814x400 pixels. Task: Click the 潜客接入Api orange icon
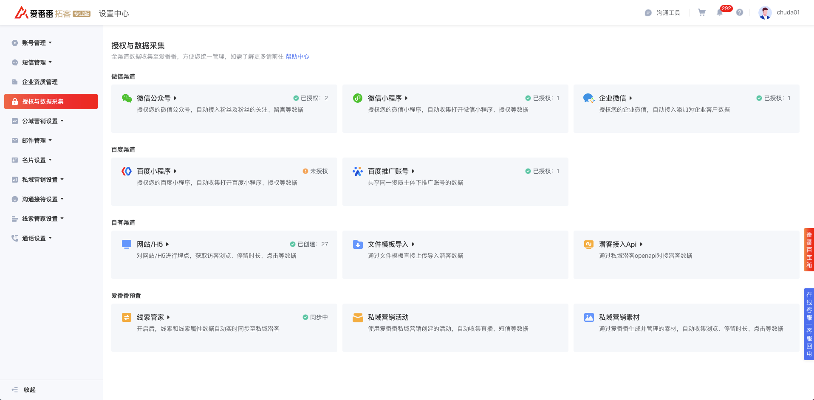[589, 244]
